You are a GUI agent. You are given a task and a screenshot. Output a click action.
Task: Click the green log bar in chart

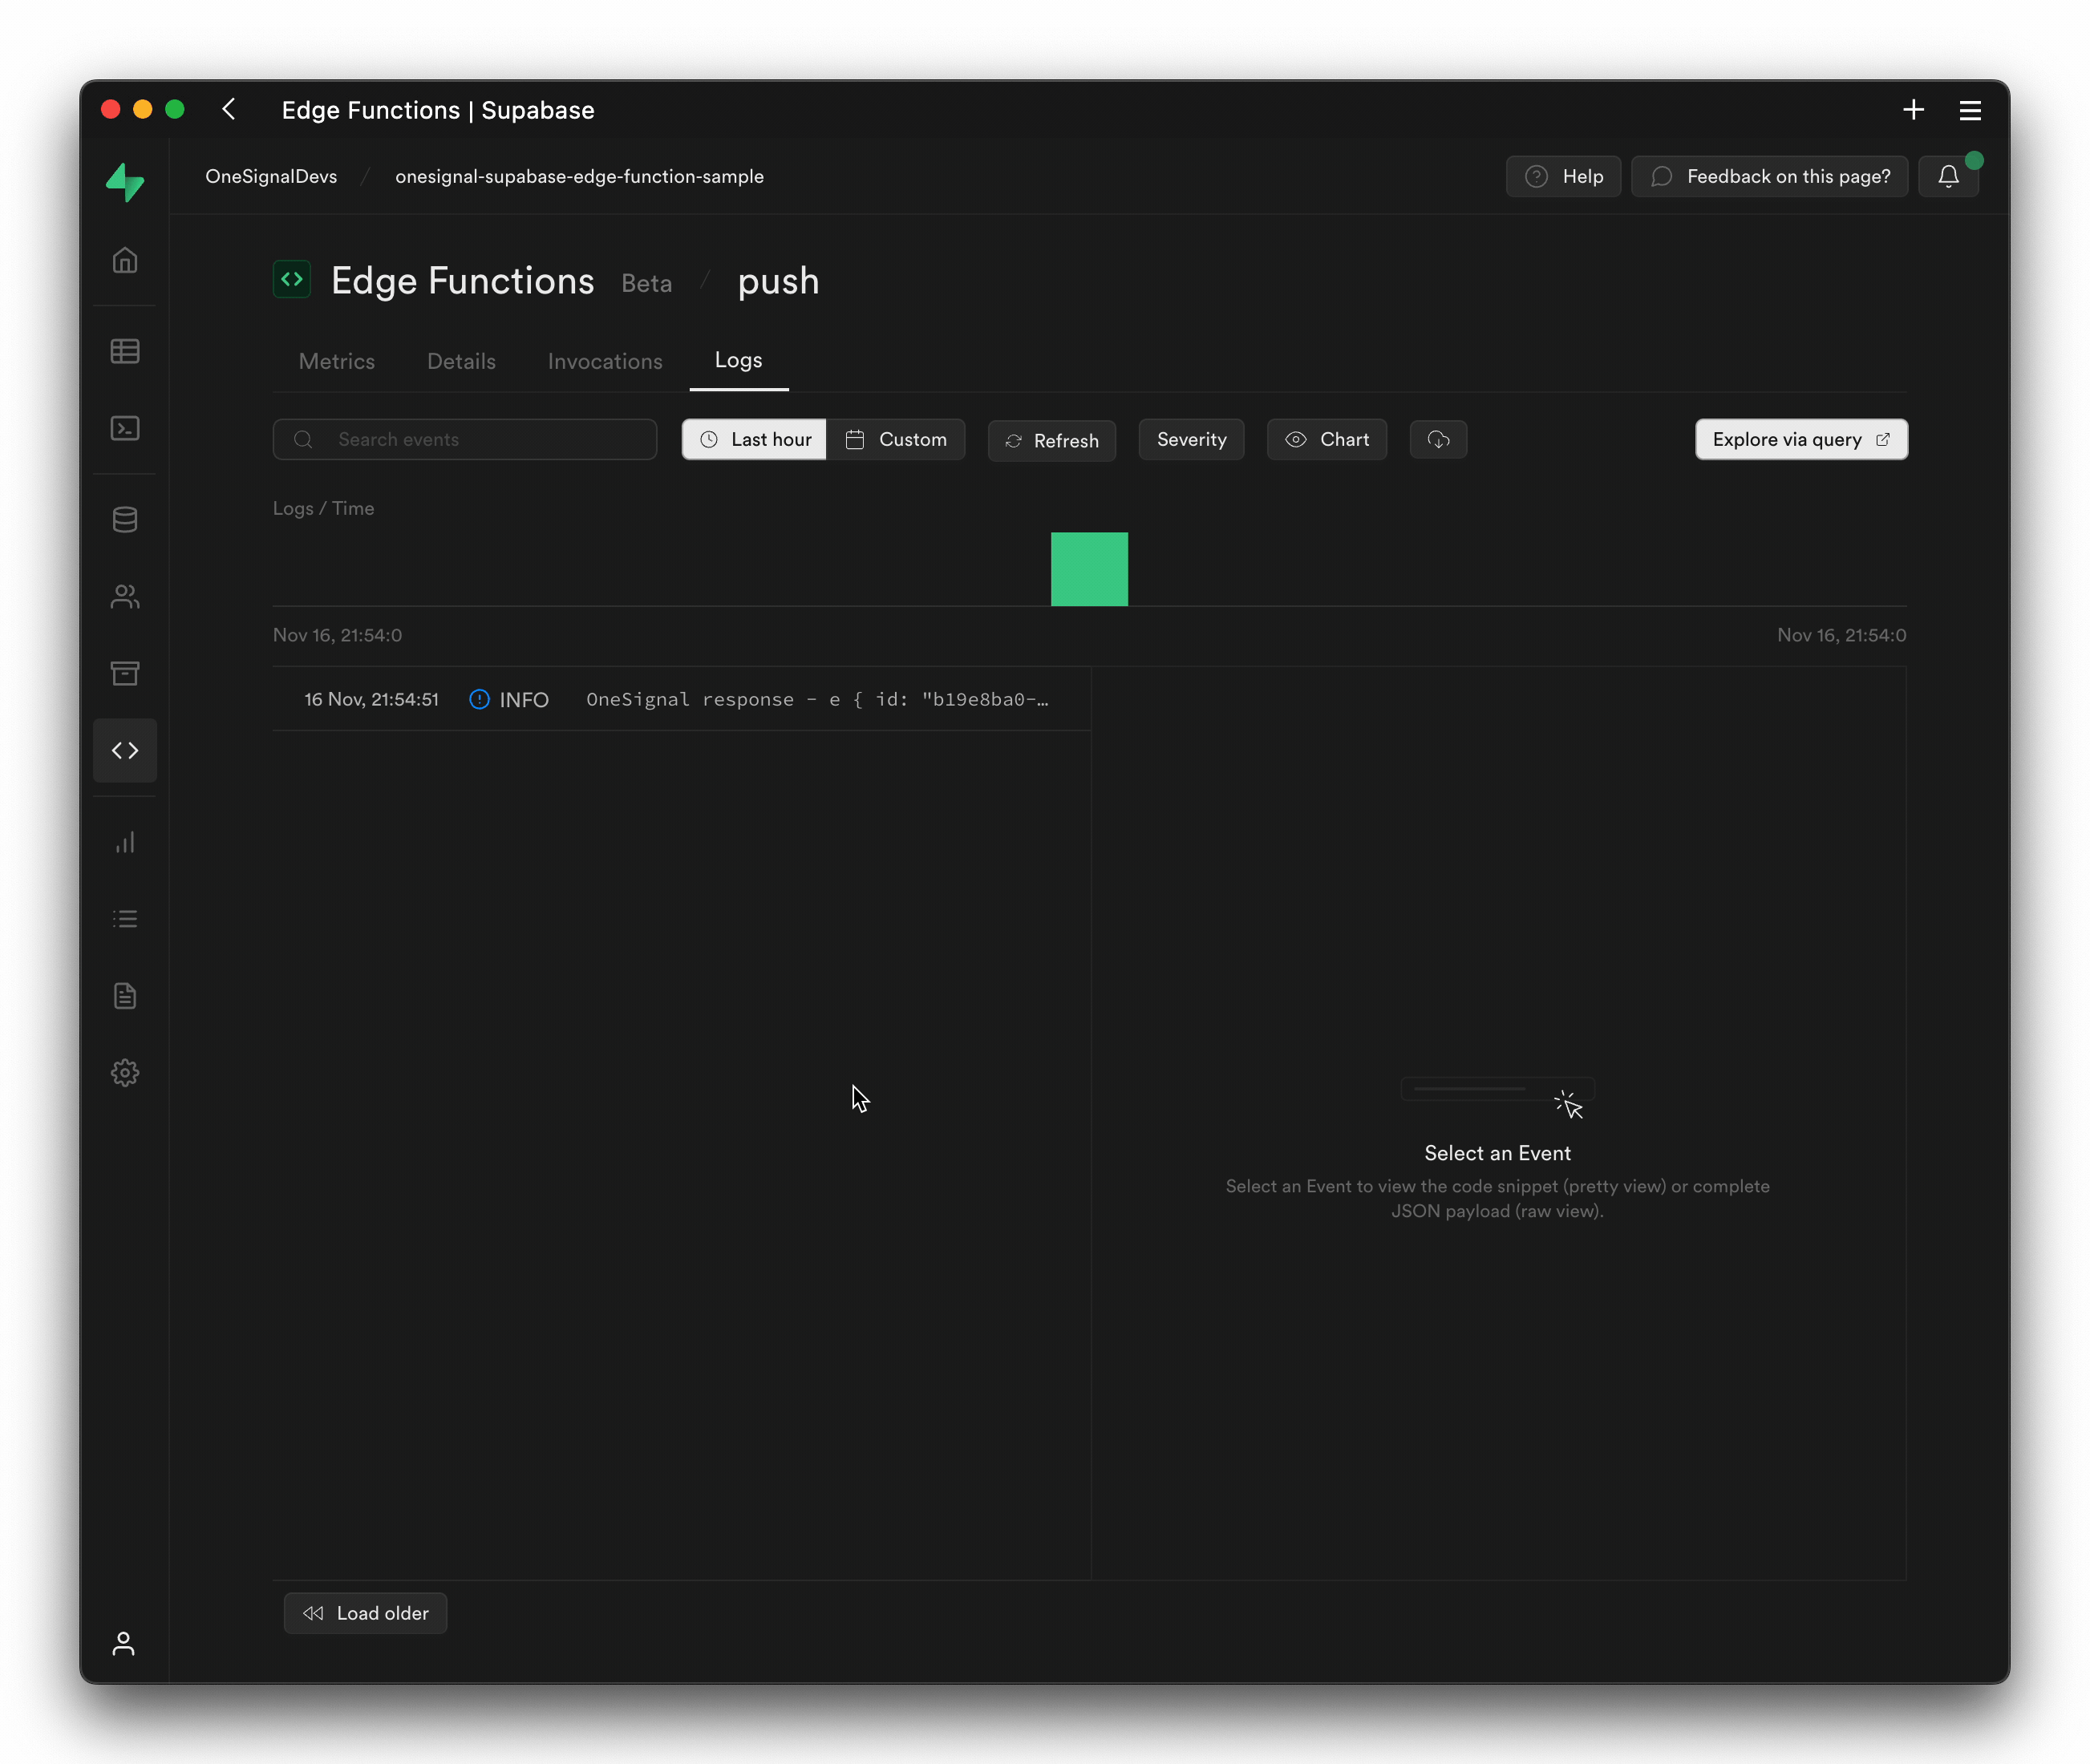click(1089, 569)
